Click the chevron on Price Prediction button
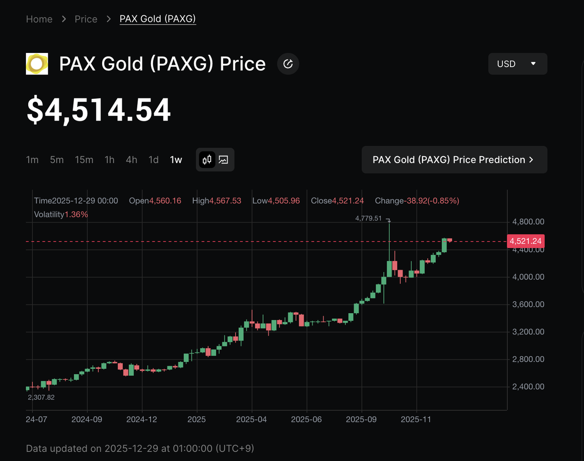The image size is (584, 461). (531, 160)
